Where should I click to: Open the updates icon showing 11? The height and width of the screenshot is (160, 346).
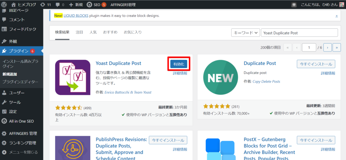(x=43, y=4)
